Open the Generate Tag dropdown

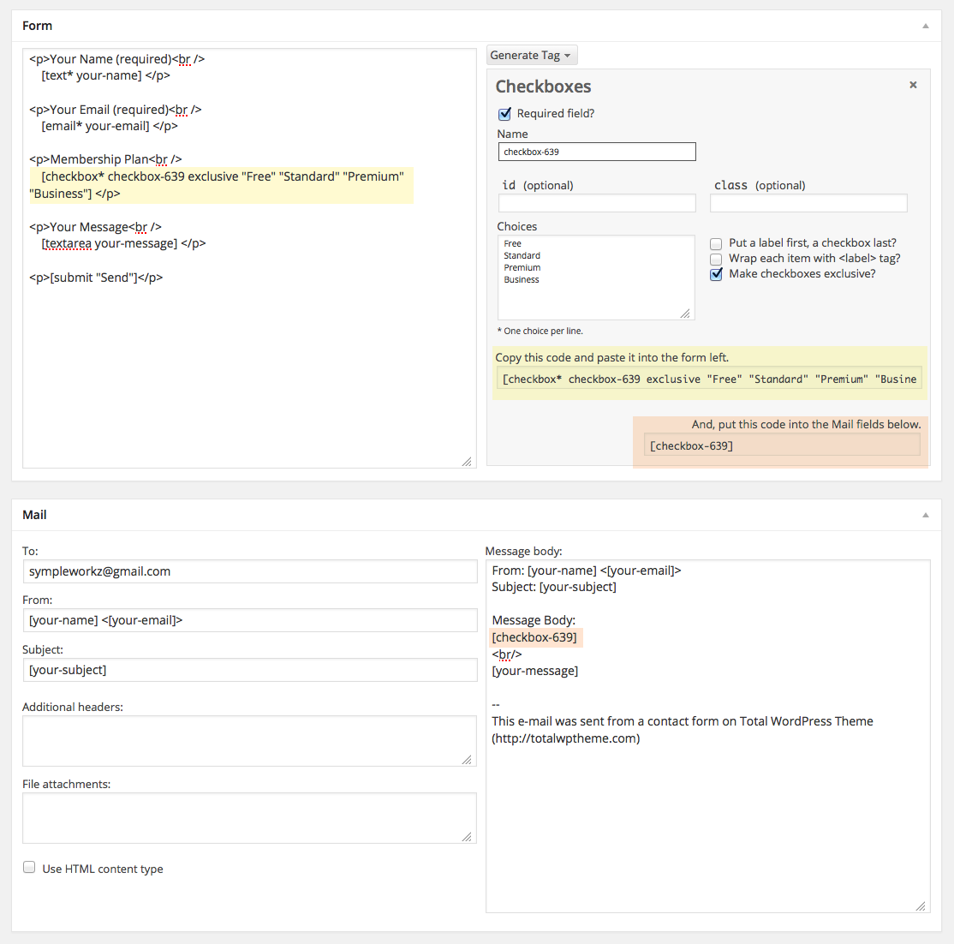[x=531, y=56]
